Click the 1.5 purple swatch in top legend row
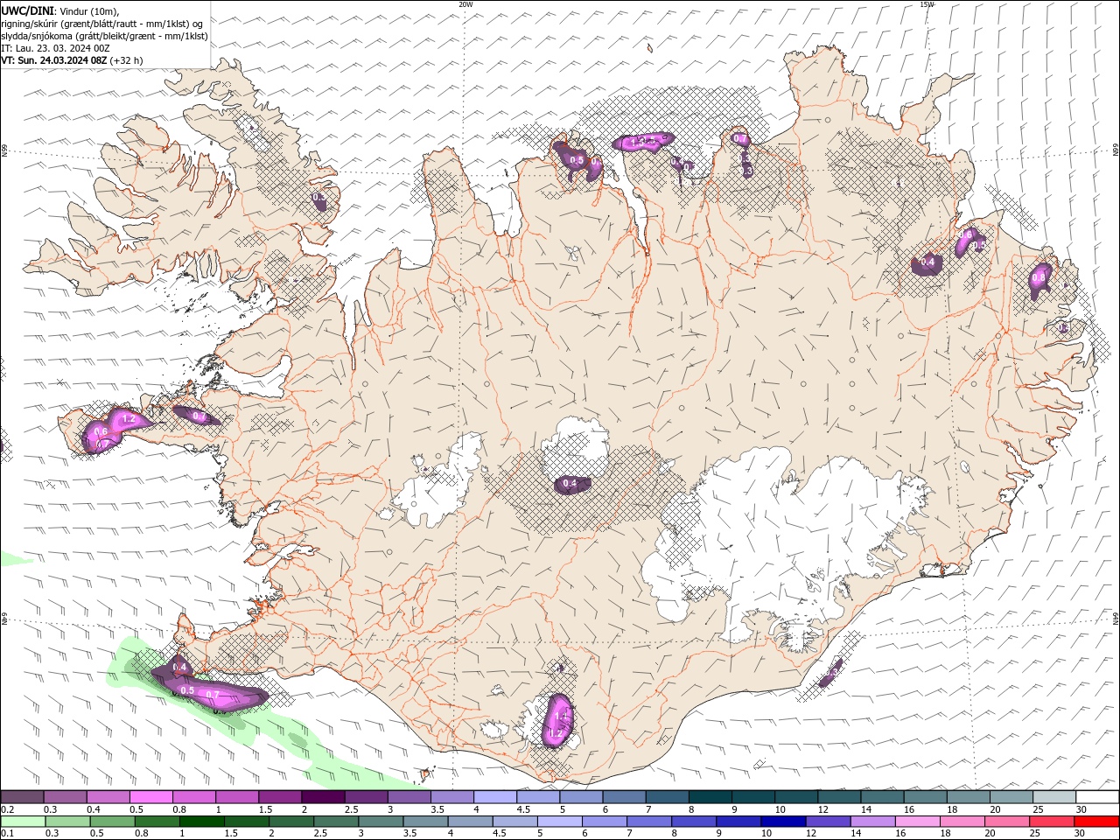 279,797
